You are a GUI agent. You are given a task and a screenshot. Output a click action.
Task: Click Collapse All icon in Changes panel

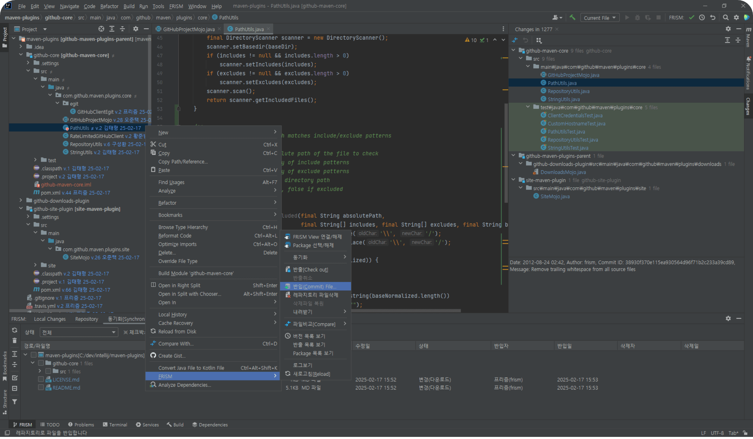pyautogui.click(x=738, y=40)
